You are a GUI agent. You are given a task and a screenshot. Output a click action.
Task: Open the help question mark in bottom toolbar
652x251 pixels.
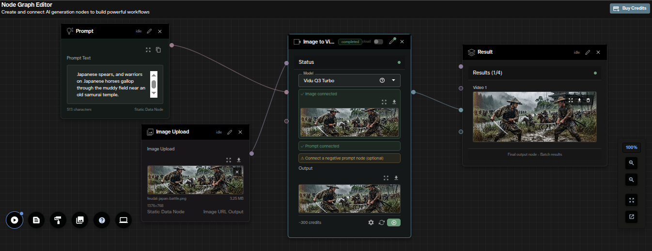(102, 220)
